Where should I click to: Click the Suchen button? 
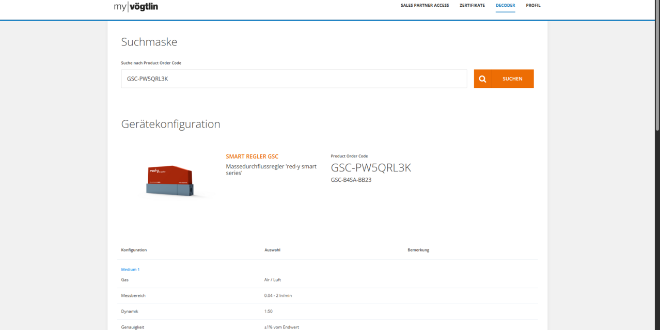(x=512, y=79)
